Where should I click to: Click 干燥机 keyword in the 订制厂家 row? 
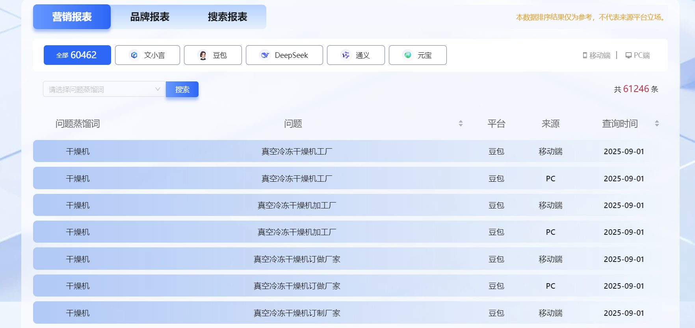(78, 313)
